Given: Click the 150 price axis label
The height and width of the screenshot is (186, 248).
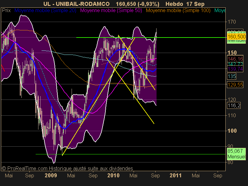Looking at the screenshot, I should pyautogui.click(x=232, y=53).
